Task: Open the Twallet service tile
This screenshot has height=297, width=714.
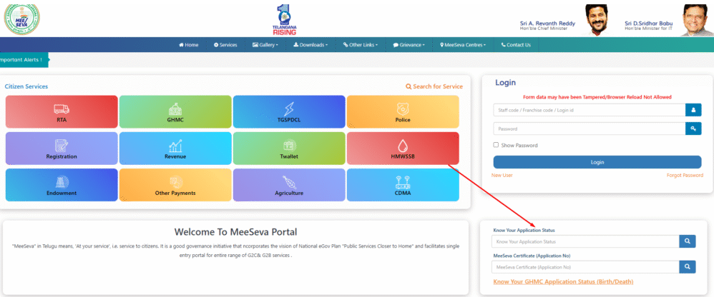Action: tap(288, 148)
